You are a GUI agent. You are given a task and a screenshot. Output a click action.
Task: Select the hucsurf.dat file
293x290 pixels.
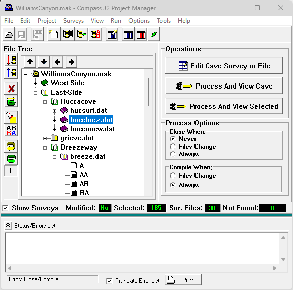coord(88,110)
